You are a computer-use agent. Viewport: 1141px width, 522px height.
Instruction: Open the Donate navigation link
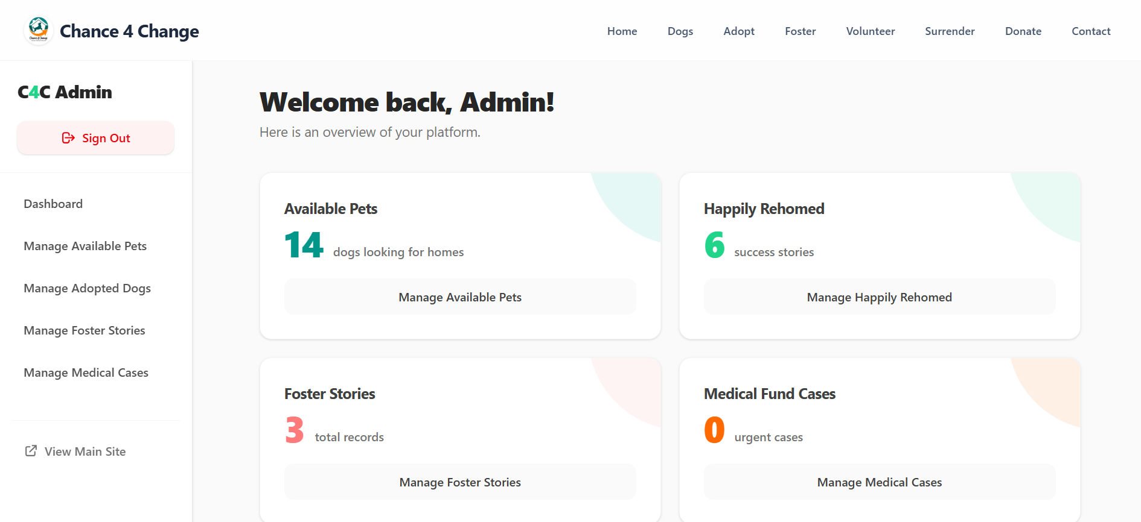point(1023,31)
